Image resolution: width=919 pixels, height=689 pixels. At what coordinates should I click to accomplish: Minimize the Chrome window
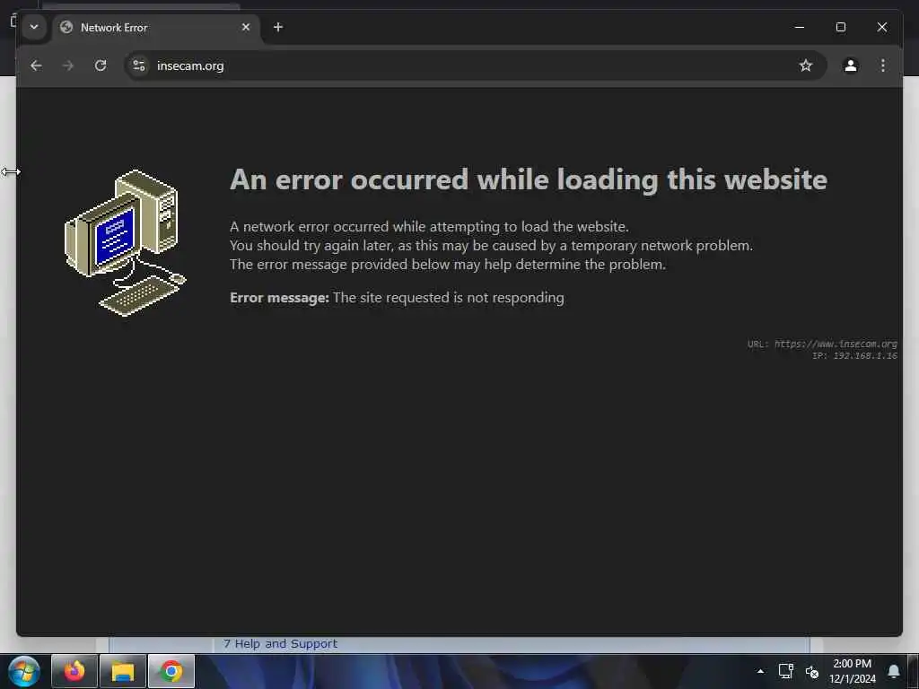coord(800,27)
